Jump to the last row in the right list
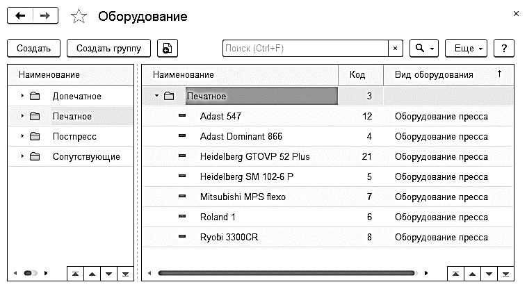This screenshot has width=527, height=289. (505, 273)
